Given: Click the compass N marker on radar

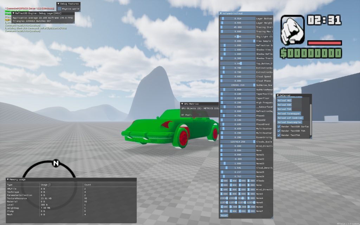Looking at the screenshot, I should tap(56, 163).
